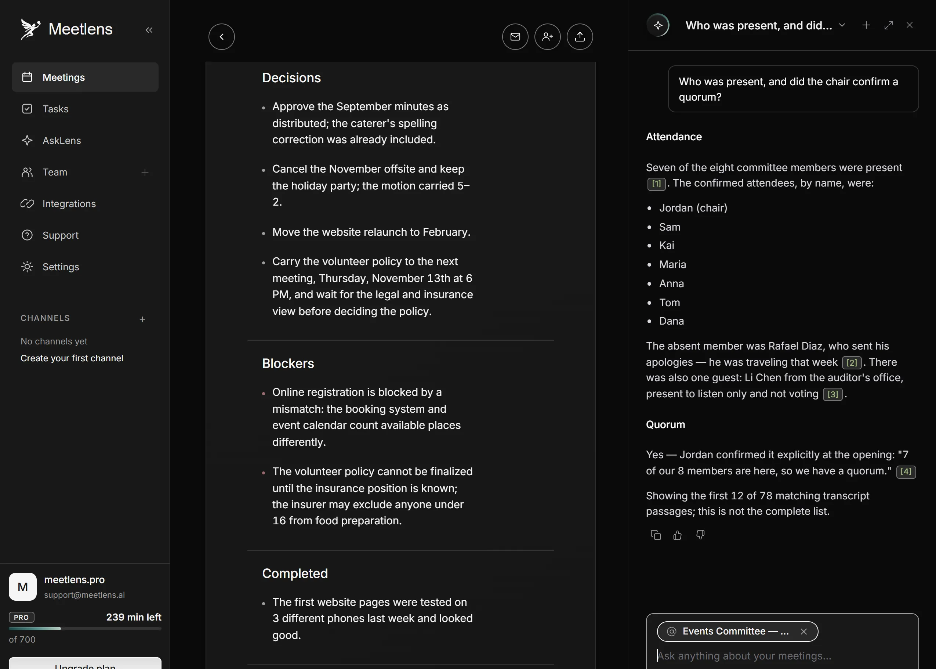The image size is (936, 669).
Task: Open citation [4] in the Quorum answer
Action: [x=906, y=471]
